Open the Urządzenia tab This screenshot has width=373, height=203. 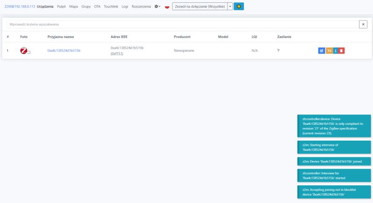click(x=45, y=7)
